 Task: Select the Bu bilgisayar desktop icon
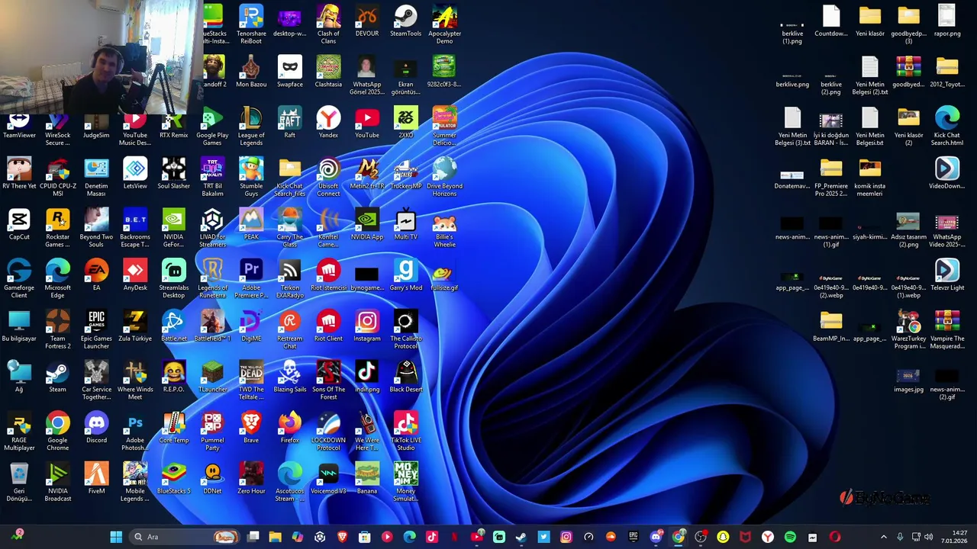tap(19, 326)
